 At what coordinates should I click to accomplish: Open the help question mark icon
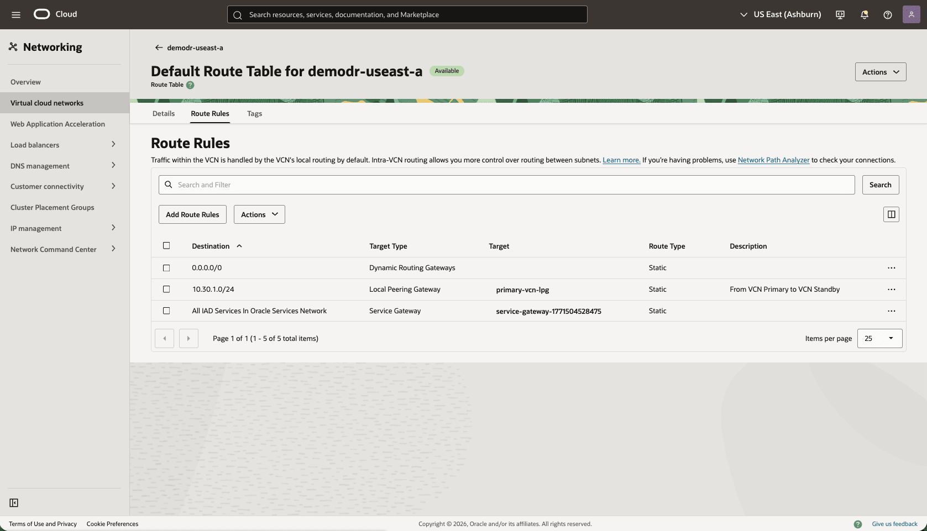888,14
